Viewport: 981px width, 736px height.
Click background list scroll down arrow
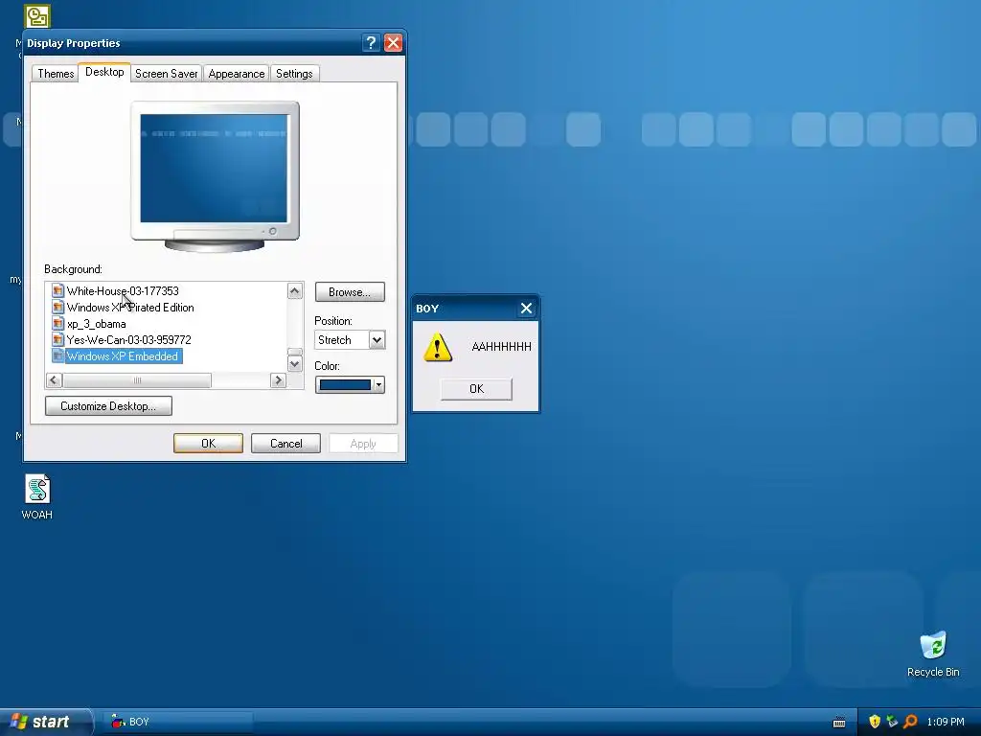(x=295, y=363)
